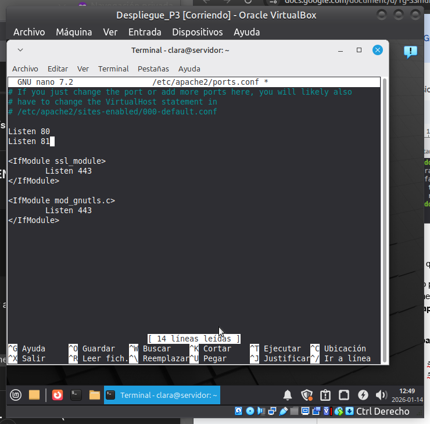Open the terminal launcher in the panel
The height and width of the screenshot is (424, 430).
pos(76,395)
